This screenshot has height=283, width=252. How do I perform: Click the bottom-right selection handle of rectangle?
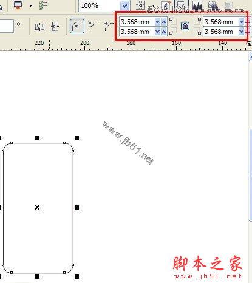[77, 276]
